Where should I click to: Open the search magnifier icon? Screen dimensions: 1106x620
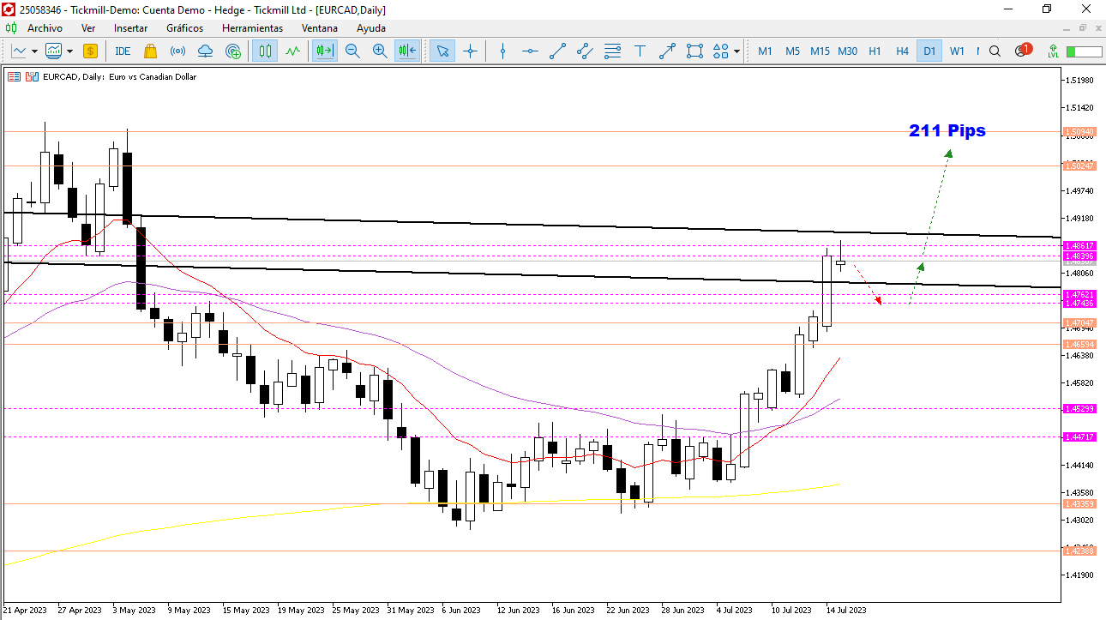995,51
